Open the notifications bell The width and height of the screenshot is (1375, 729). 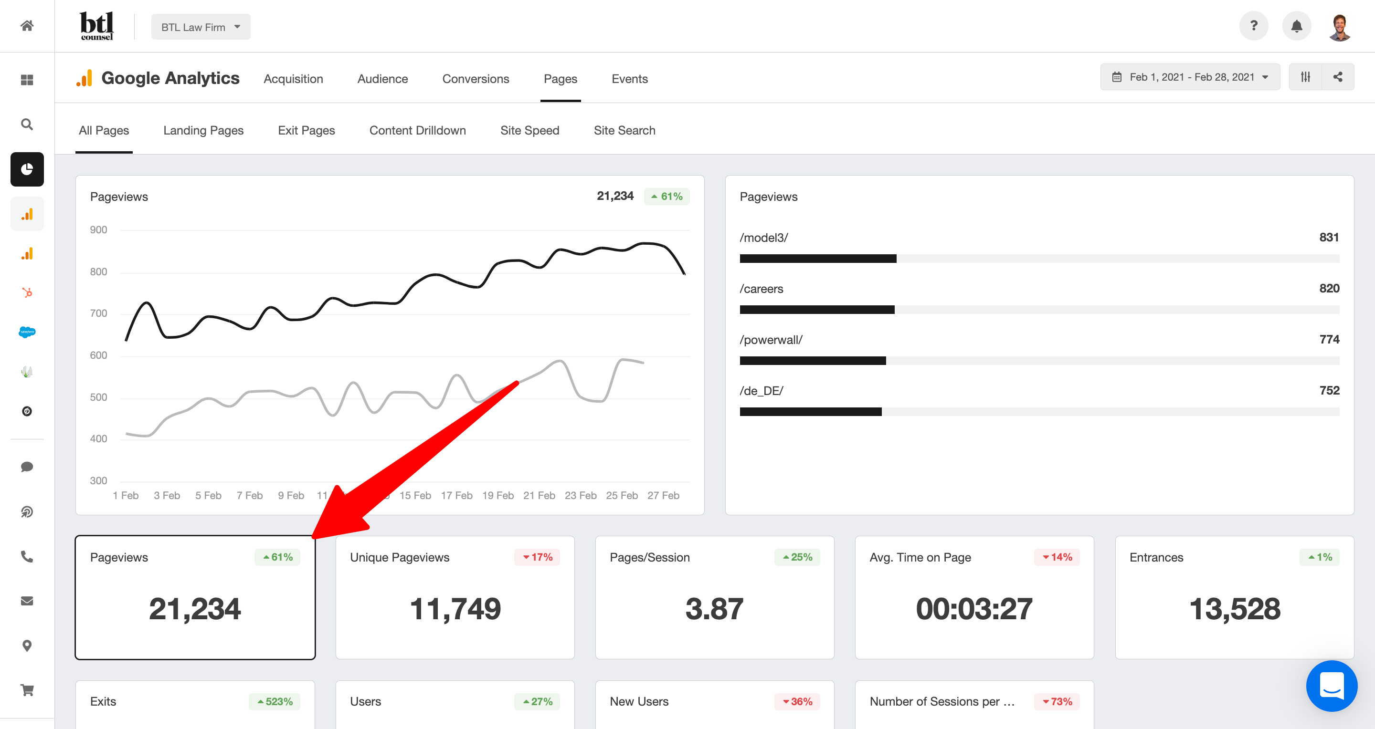click(1297, 26)
